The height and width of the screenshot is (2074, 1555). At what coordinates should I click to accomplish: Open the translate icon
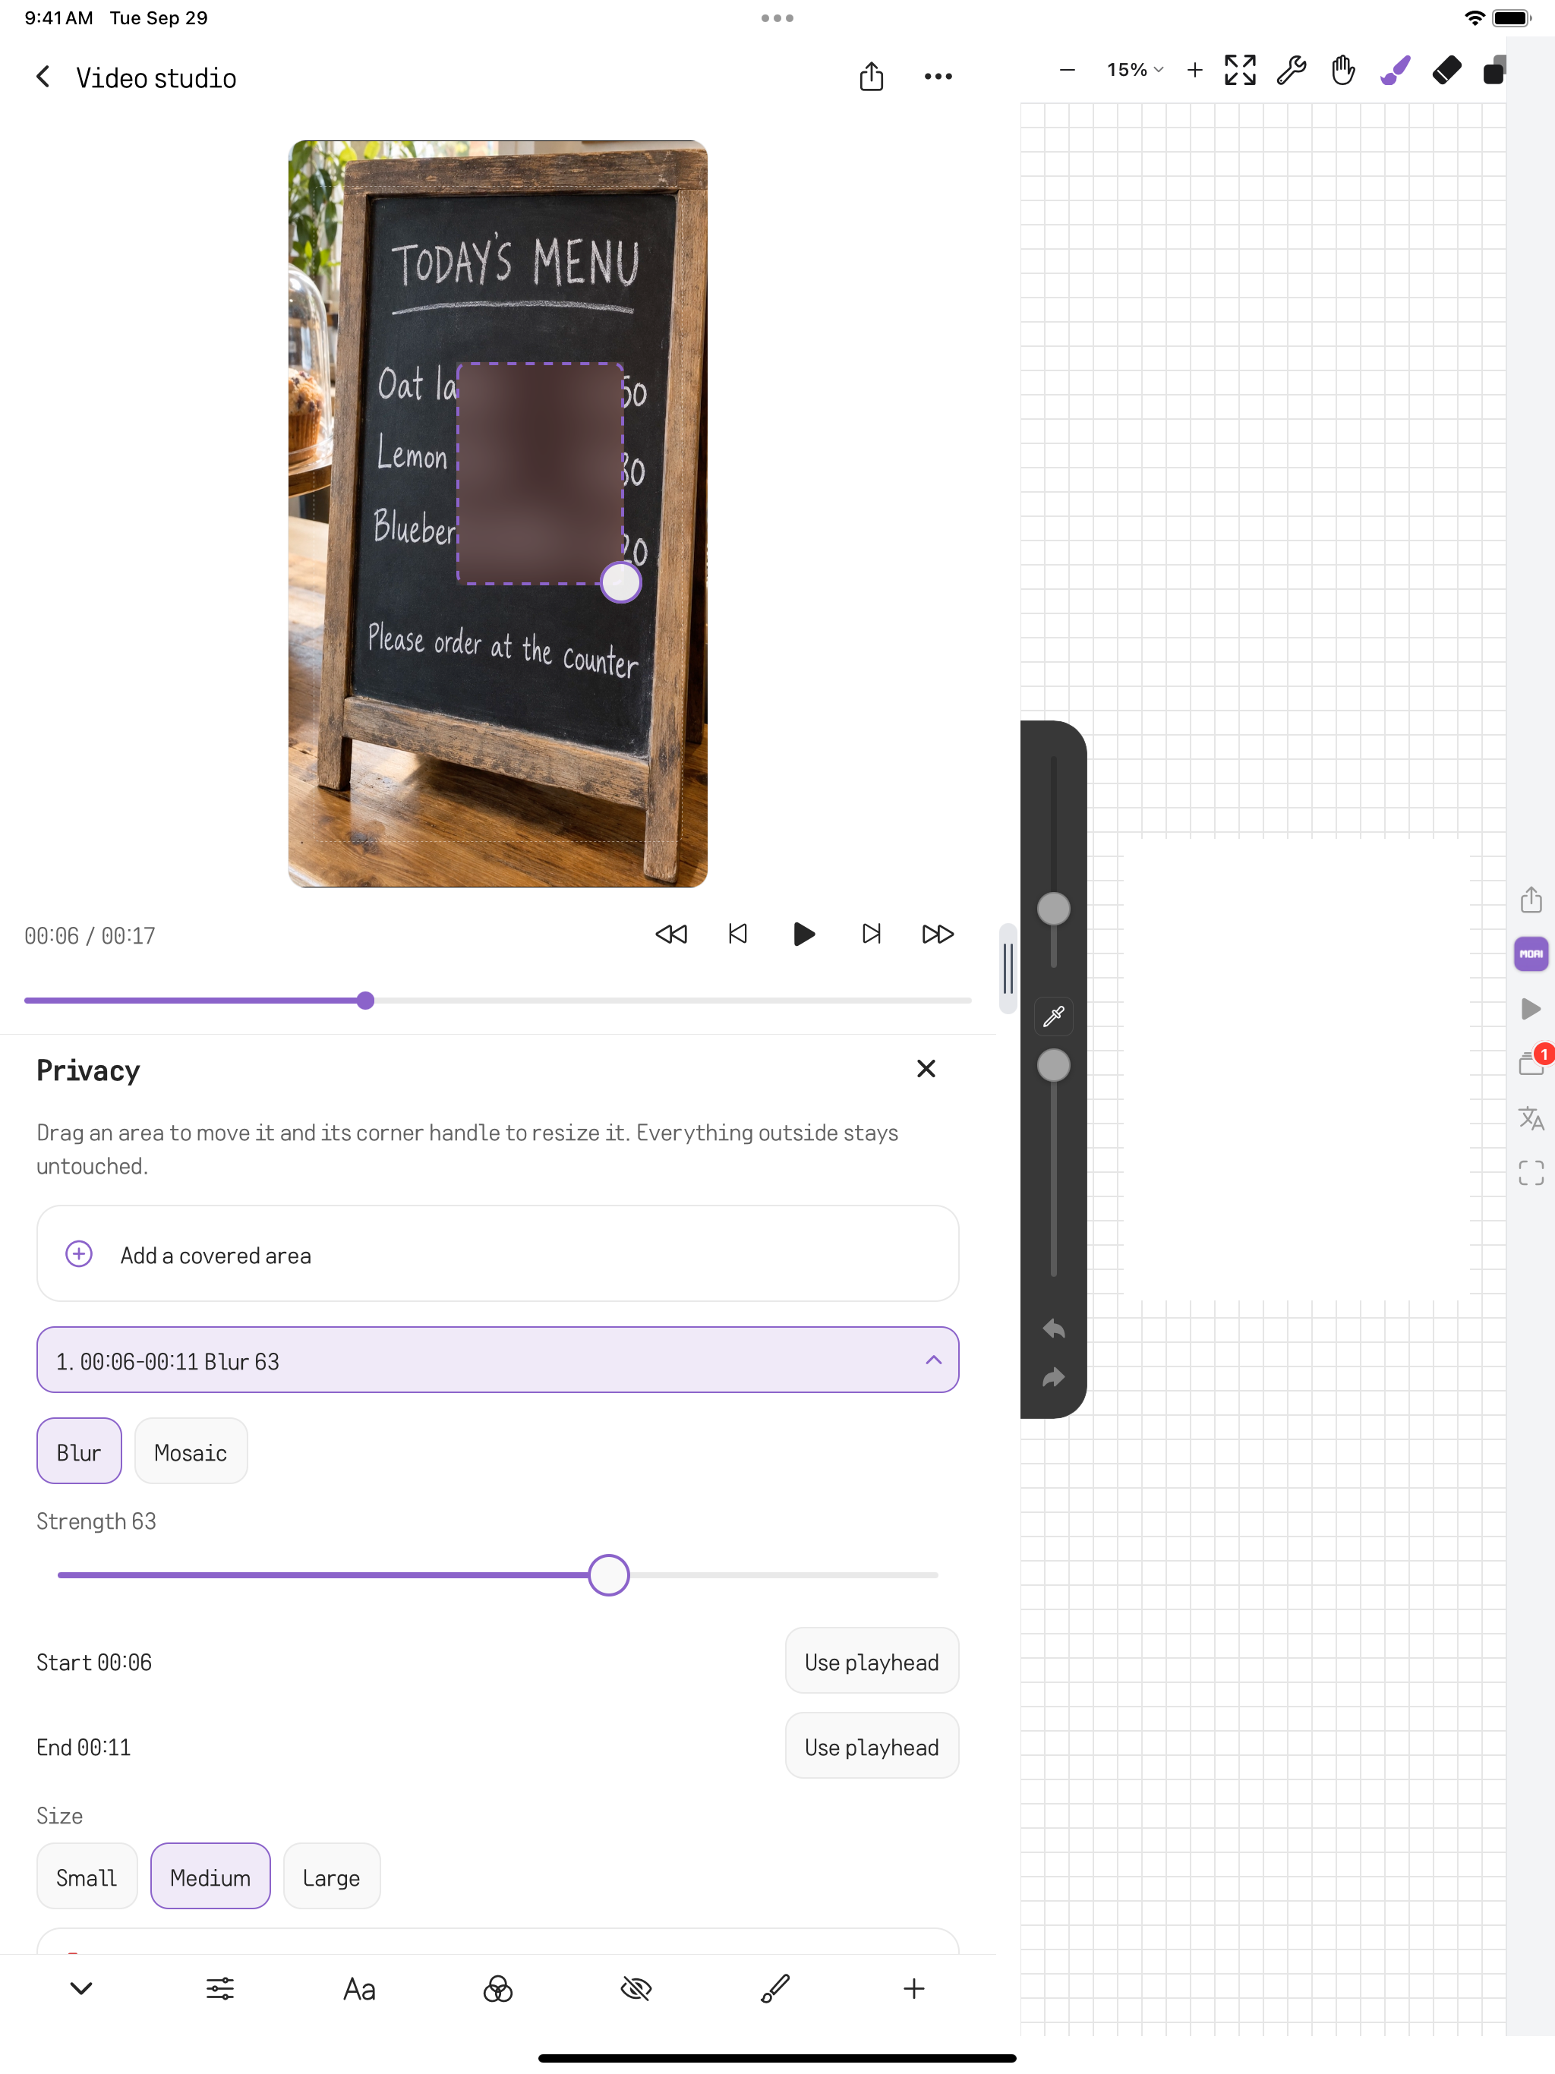pos(1531,1117)
